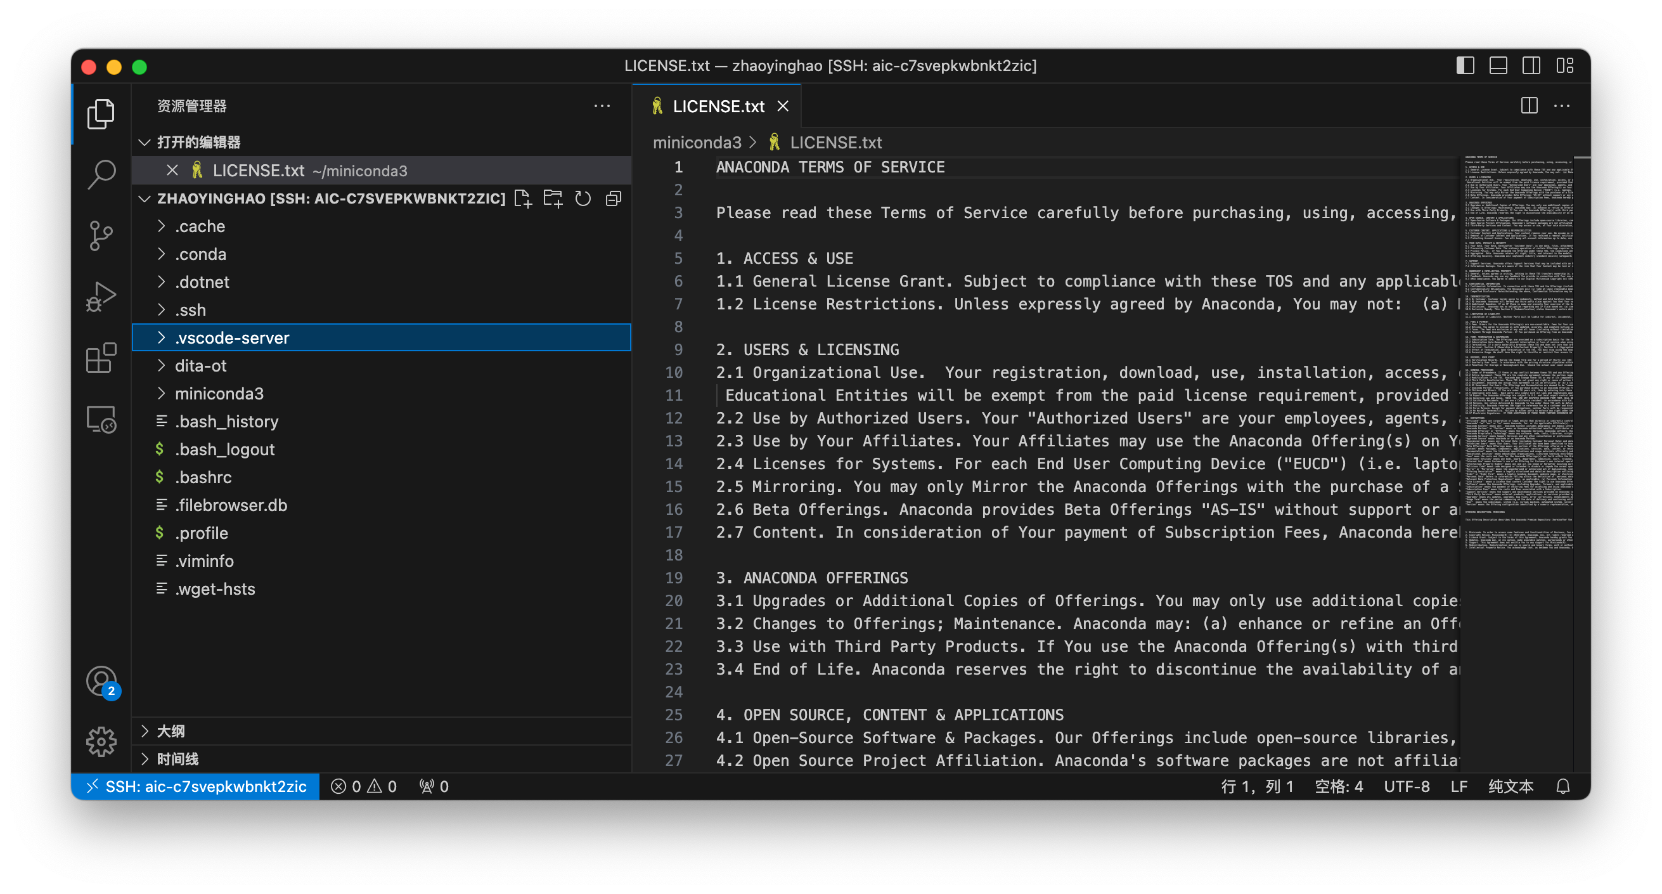Click '2. USERS & LICENSING' heading line
This screenshot has width=1662, height=894.
(807, 350)
